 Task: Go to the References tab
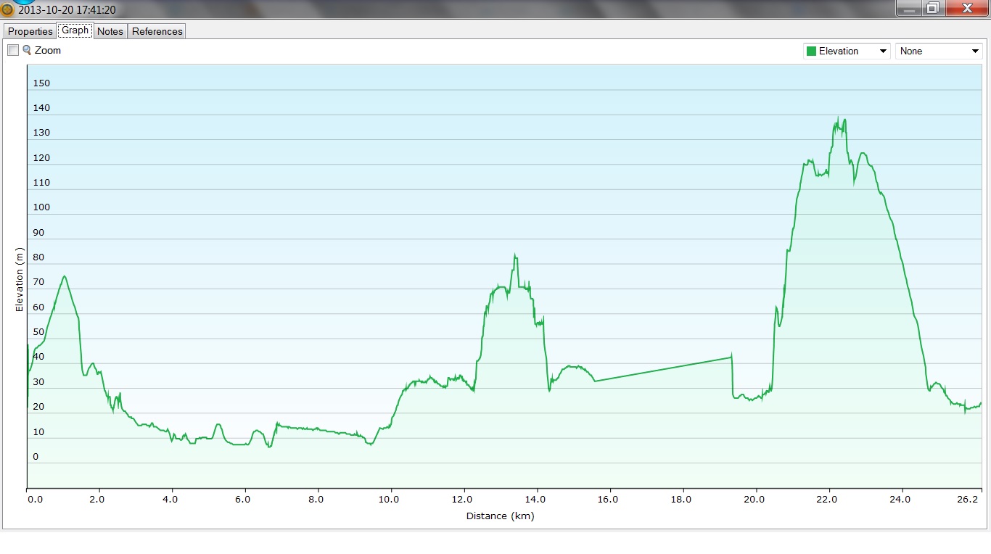tap(157, 31)
